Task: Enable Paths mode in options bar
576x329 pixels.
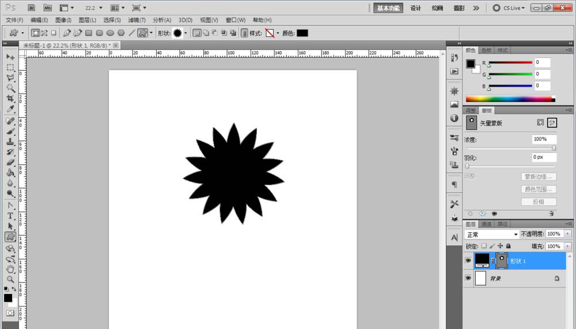Action: tap(44, 33)
